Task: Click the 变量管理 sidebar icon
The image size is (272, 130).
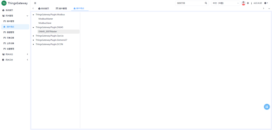Action: tap(5, 49)
